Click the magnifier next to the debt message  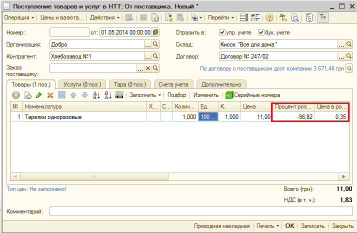349,68
